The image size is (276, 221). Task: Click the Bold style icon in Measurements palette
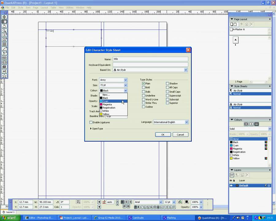pos(139,207)
